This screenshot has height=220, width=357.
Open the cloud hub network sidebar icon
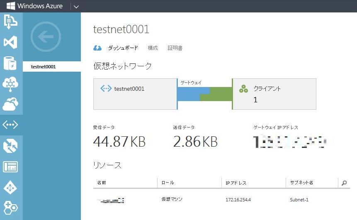[x=10, y=84]
